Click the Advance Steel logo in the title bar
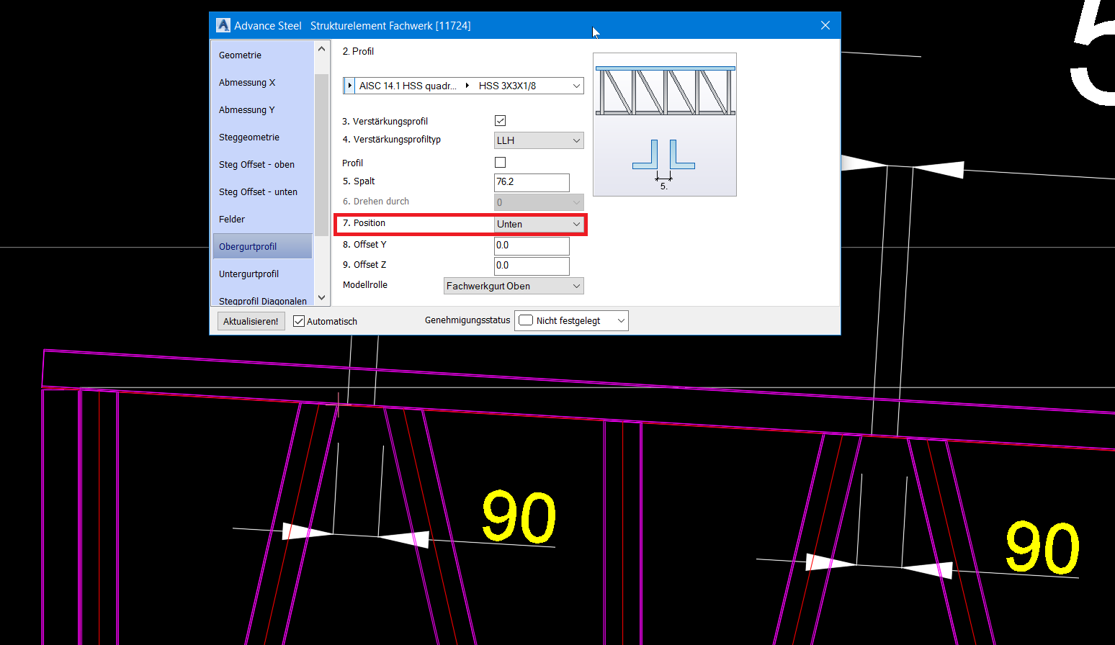Image resolution: width=1115 pixels, height=645 pixels. 223,24
